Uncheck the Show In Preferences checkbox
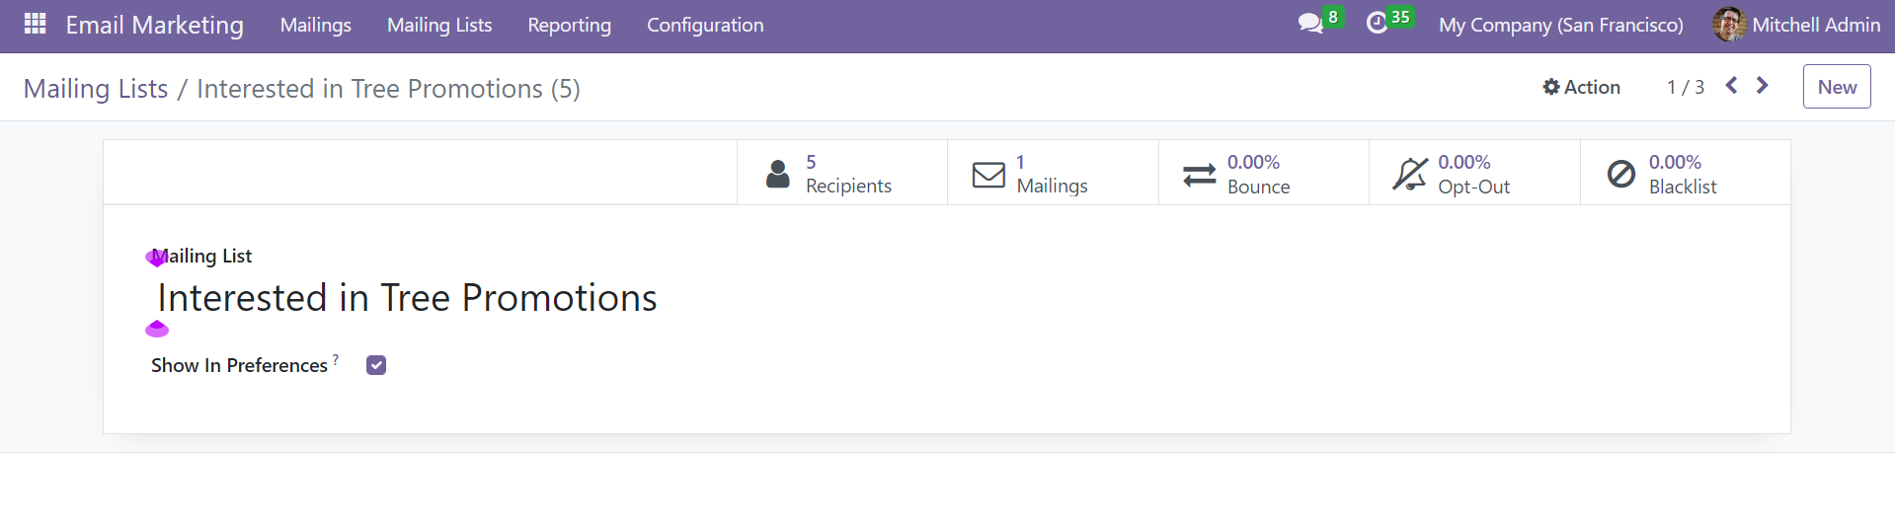The height and width of the screenshot is (526, 1895). [x=376, y=365]
